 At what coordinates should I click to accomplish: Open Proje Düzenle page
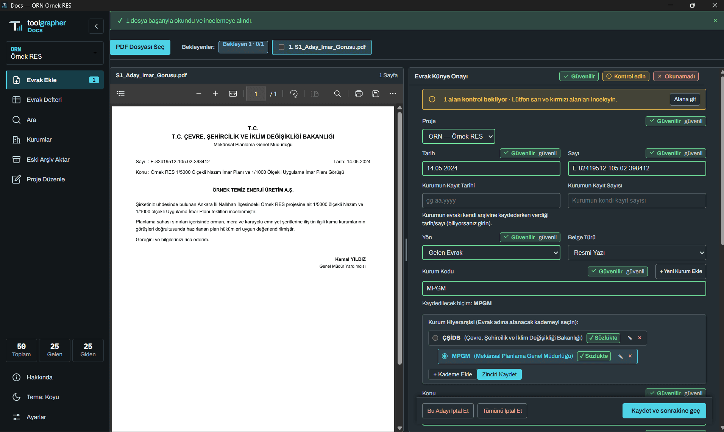click(x=55, y=179)
